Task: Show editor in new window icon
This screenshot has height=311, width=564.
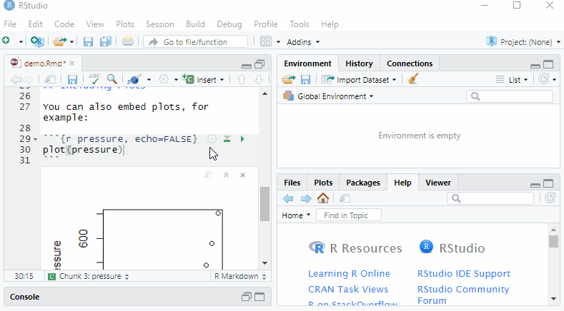Action: click(x=50, y=79)
